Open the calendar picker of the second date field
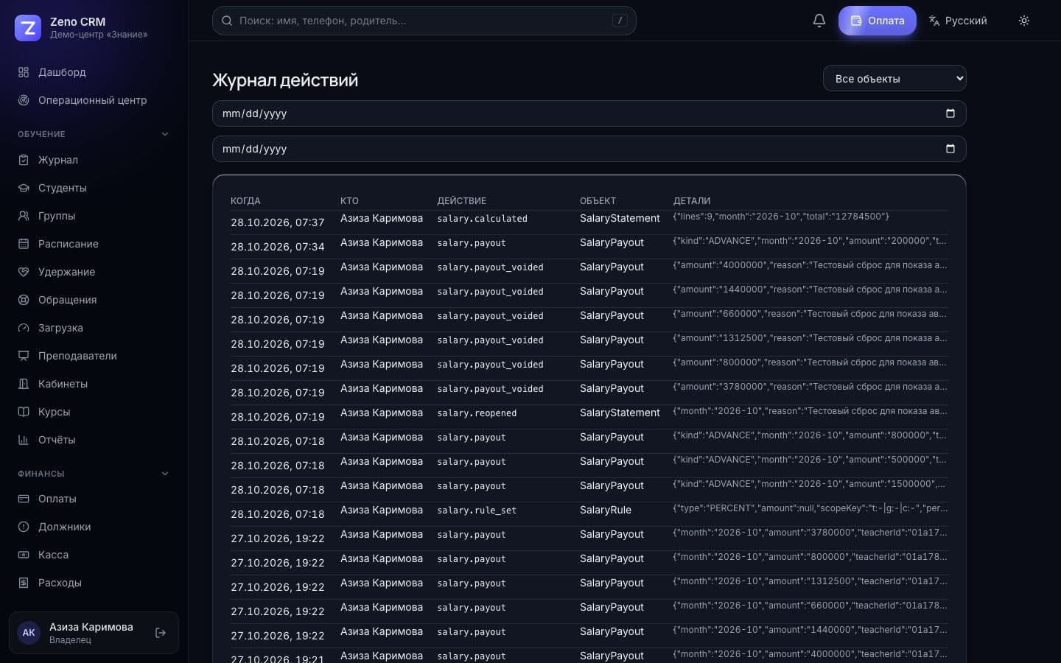 tap(950, 149)
